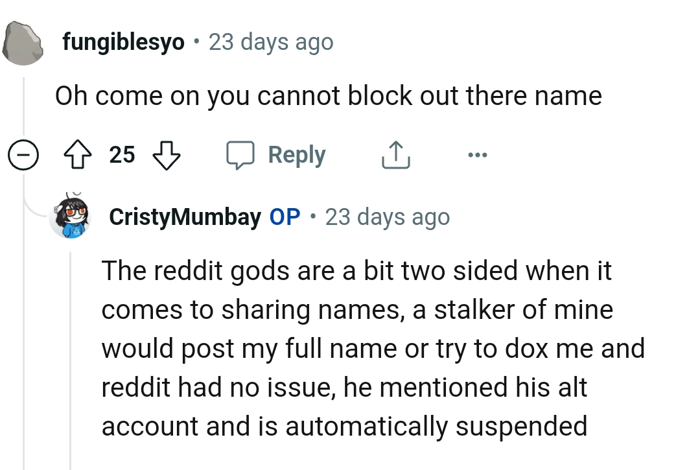Click CristyMumbay's "23 days ago" timestamp
Viewport: 700px width, 470px height.
coord(387,217)
